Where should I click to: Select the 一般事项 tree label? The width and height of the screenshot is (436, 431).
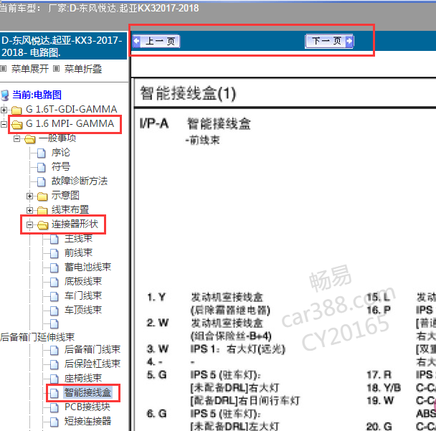point(57,138)
